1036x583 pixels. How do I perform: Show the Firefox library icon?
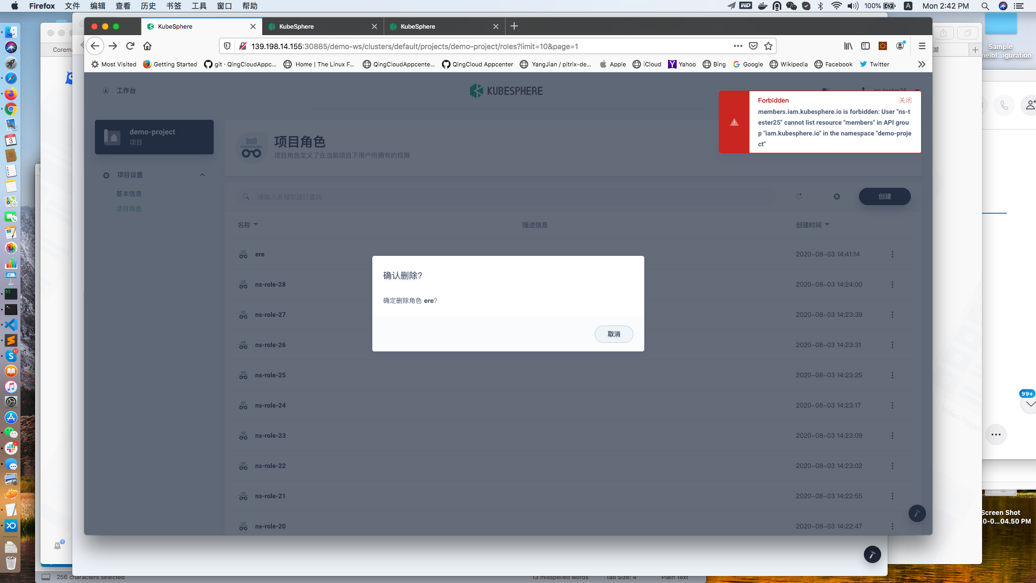pos(848,46)
